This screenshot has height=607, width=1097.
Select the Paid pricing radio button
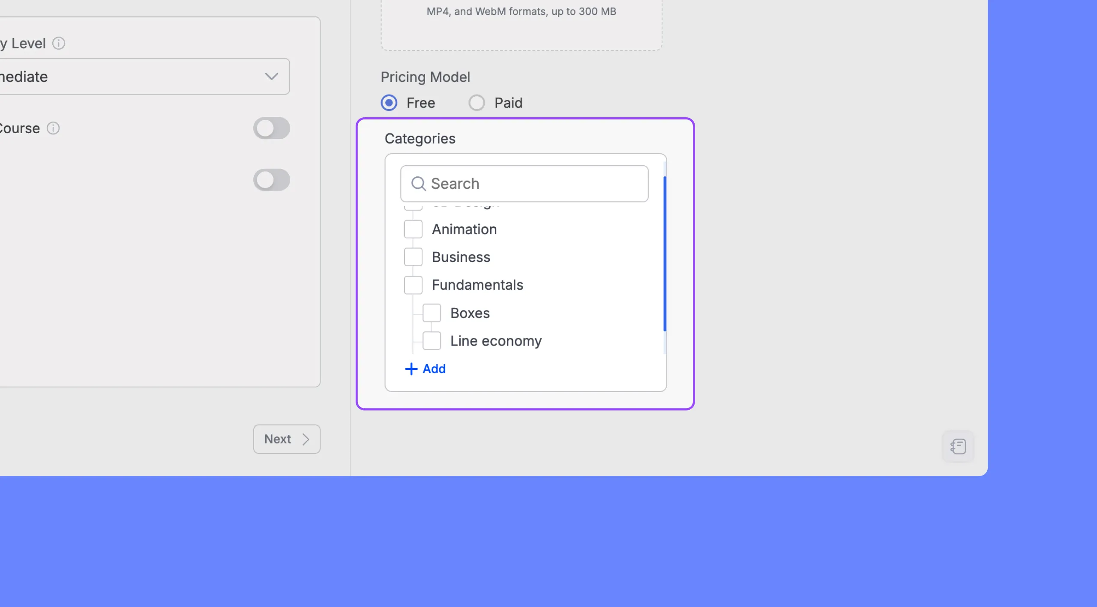tap(477, 103)
